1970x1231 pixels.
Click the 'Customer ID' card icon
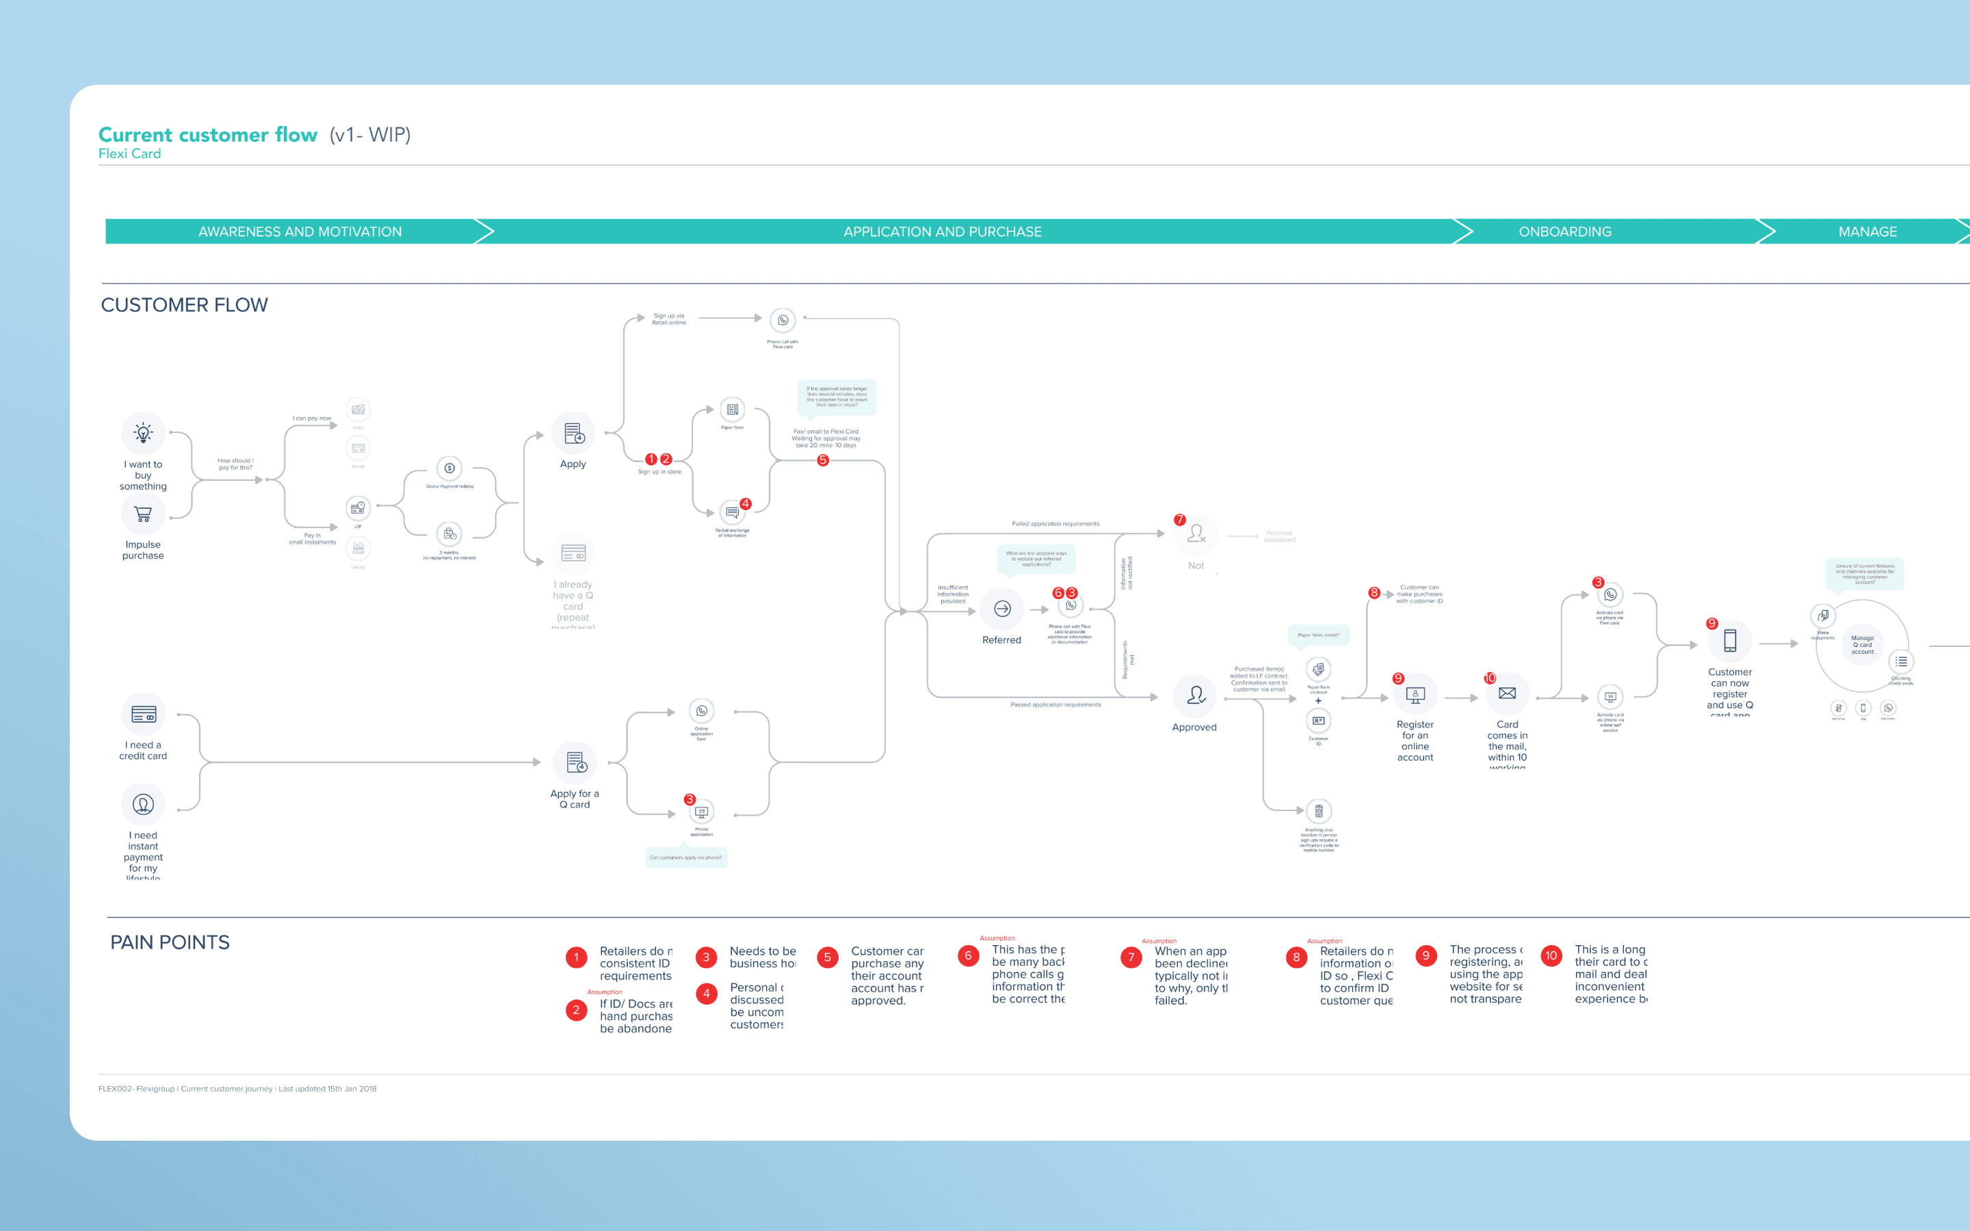[1319, 721]
